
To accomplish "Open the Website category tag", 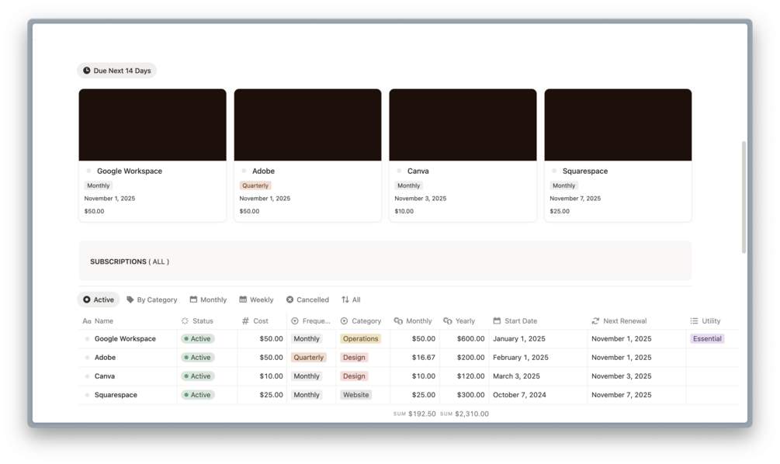I will pos(355,395).
